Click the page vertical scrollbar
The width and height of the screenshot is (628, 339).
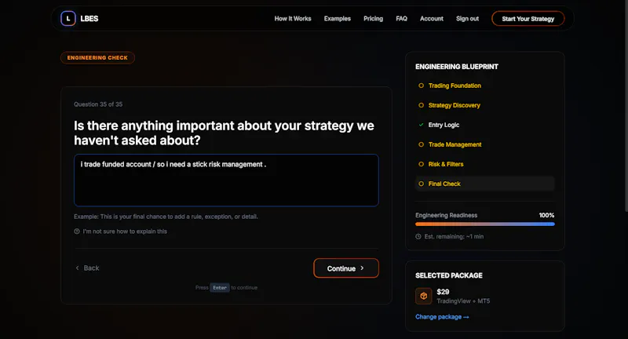626,104
